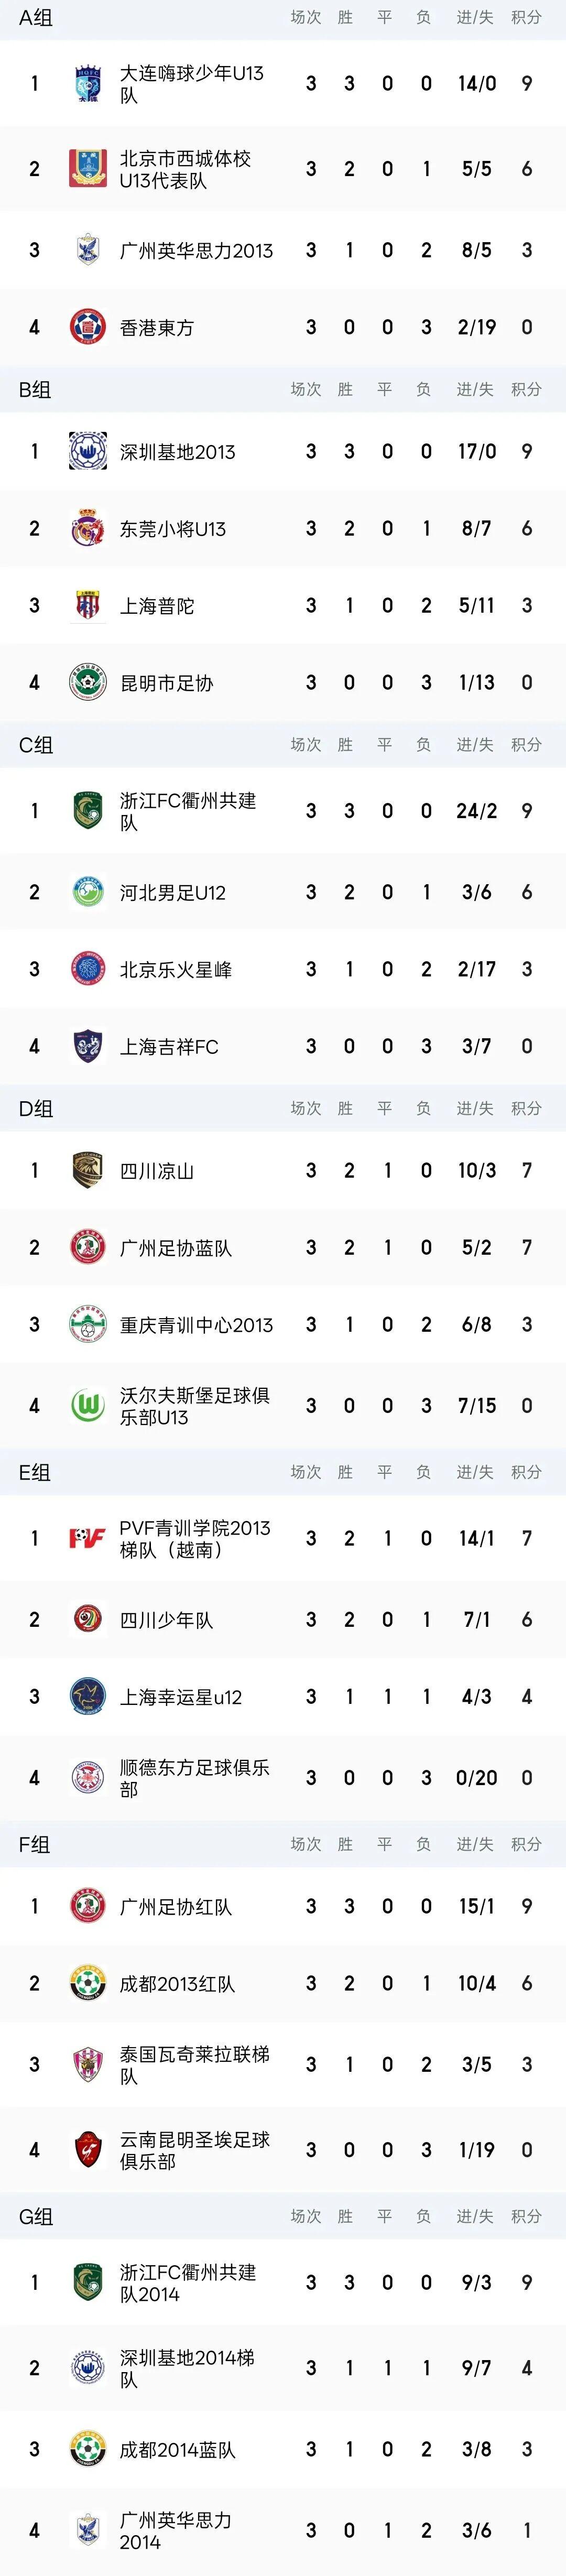Image resolution: width=566 pixels, height=2576 pixels.
Task: Open the 河北男足U12 team logo
Action: tap(88, 892)
